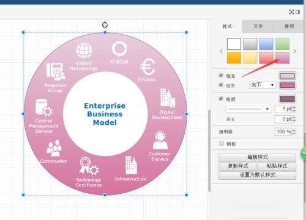The image size is (306, 220).
Task: Select the red style swatch
Action: point(266,58)
